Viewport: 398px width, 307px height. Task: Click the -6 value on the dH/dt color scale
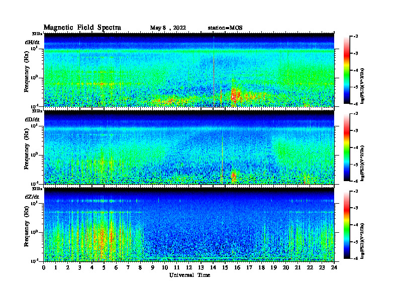[x=356, y=104]
